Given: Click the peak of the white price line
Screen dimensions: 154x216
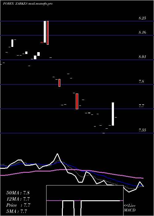Looking at the screenshot, I should pos(57,154).
